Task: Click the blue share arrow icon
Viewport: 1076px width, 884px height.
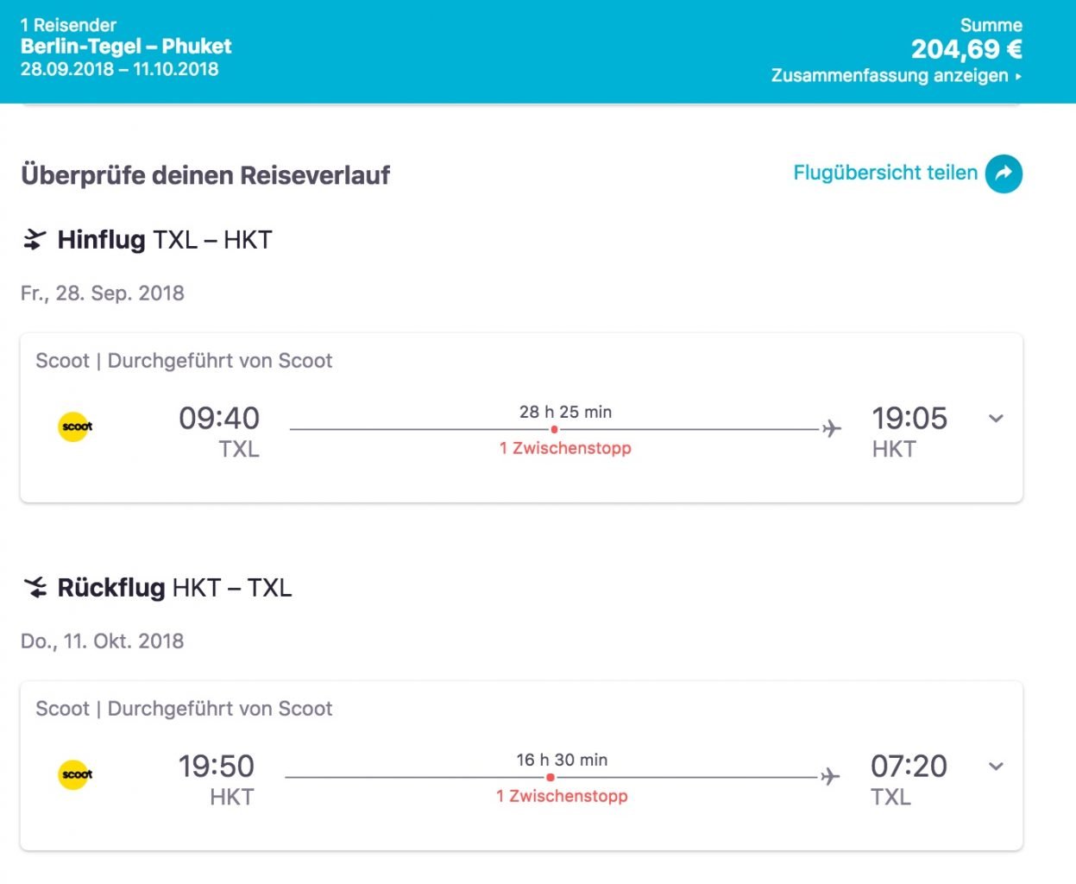Action: coord(1004,174)
